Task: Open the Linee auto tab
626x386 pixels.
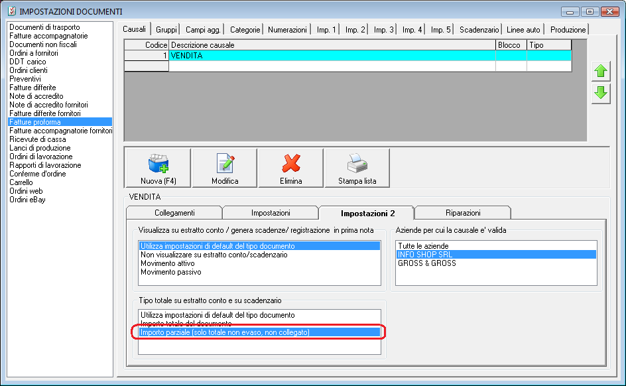Action: 523,30
